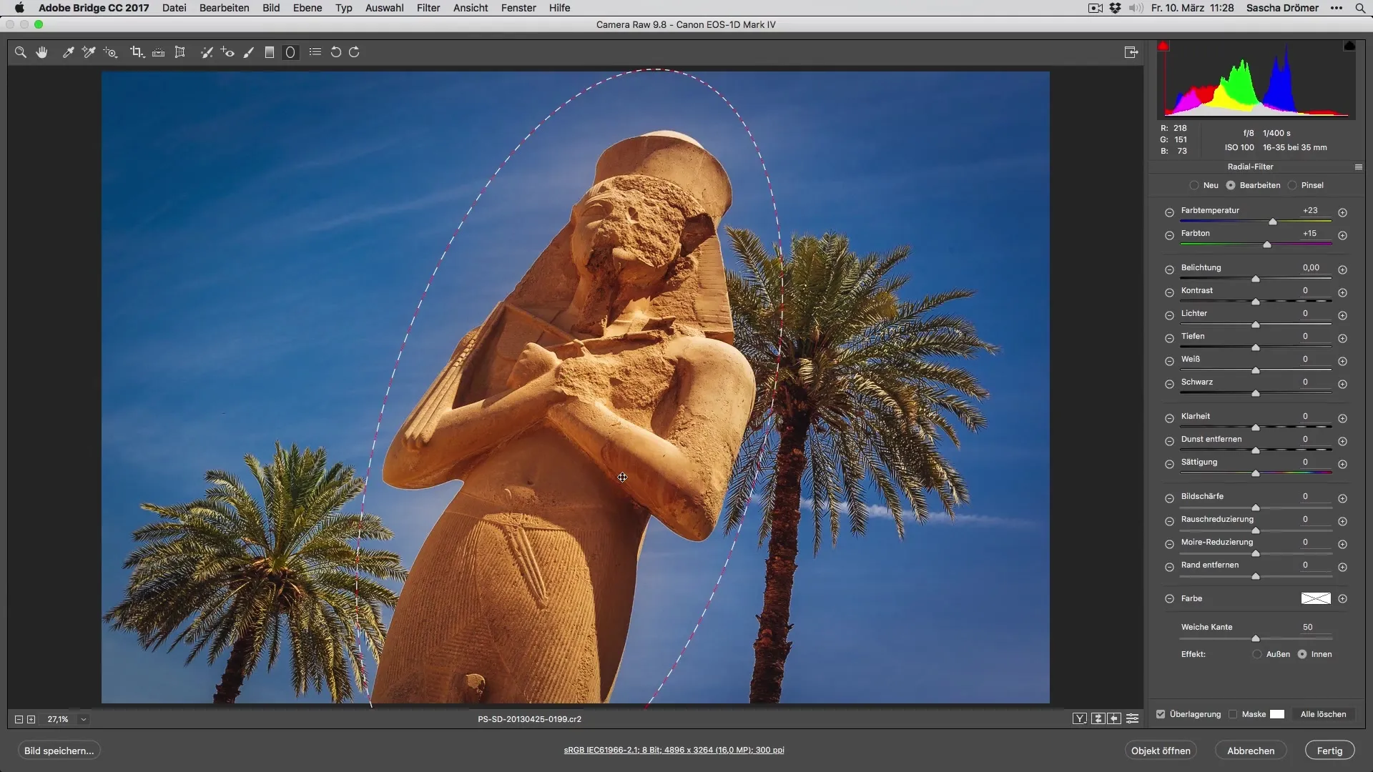
Task: Decrease Klarheit with minus icon
Action: pyautogui.click(x=1169, y=418)
